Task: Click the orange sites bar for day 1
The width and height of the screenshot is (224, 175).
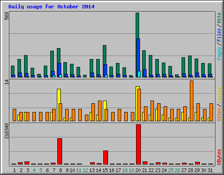Action: (14, 115)
